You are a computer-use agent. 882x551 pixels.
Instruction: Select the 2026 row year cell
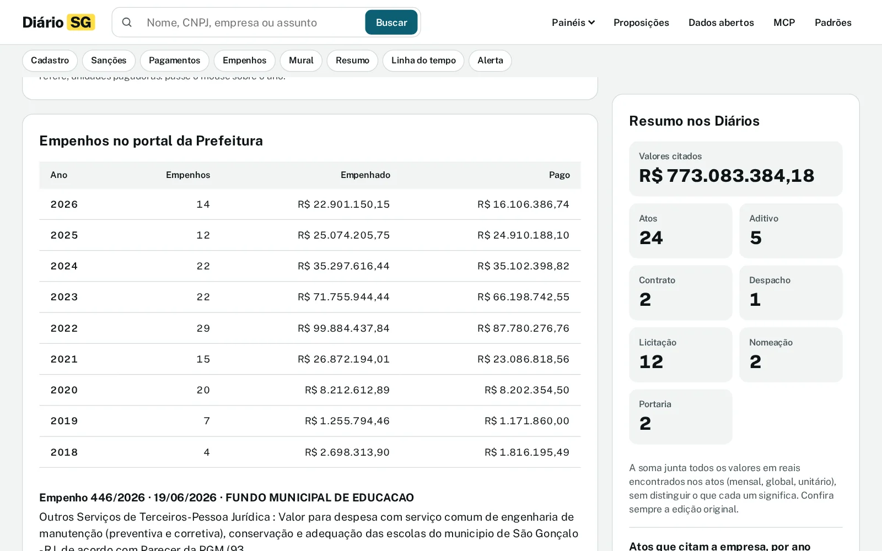pos(64,204)
